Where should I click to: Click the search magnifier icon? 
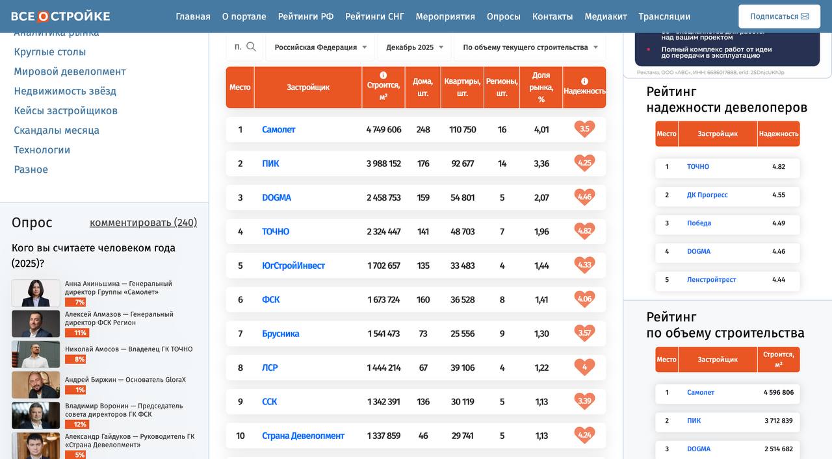tap(251, 47)
